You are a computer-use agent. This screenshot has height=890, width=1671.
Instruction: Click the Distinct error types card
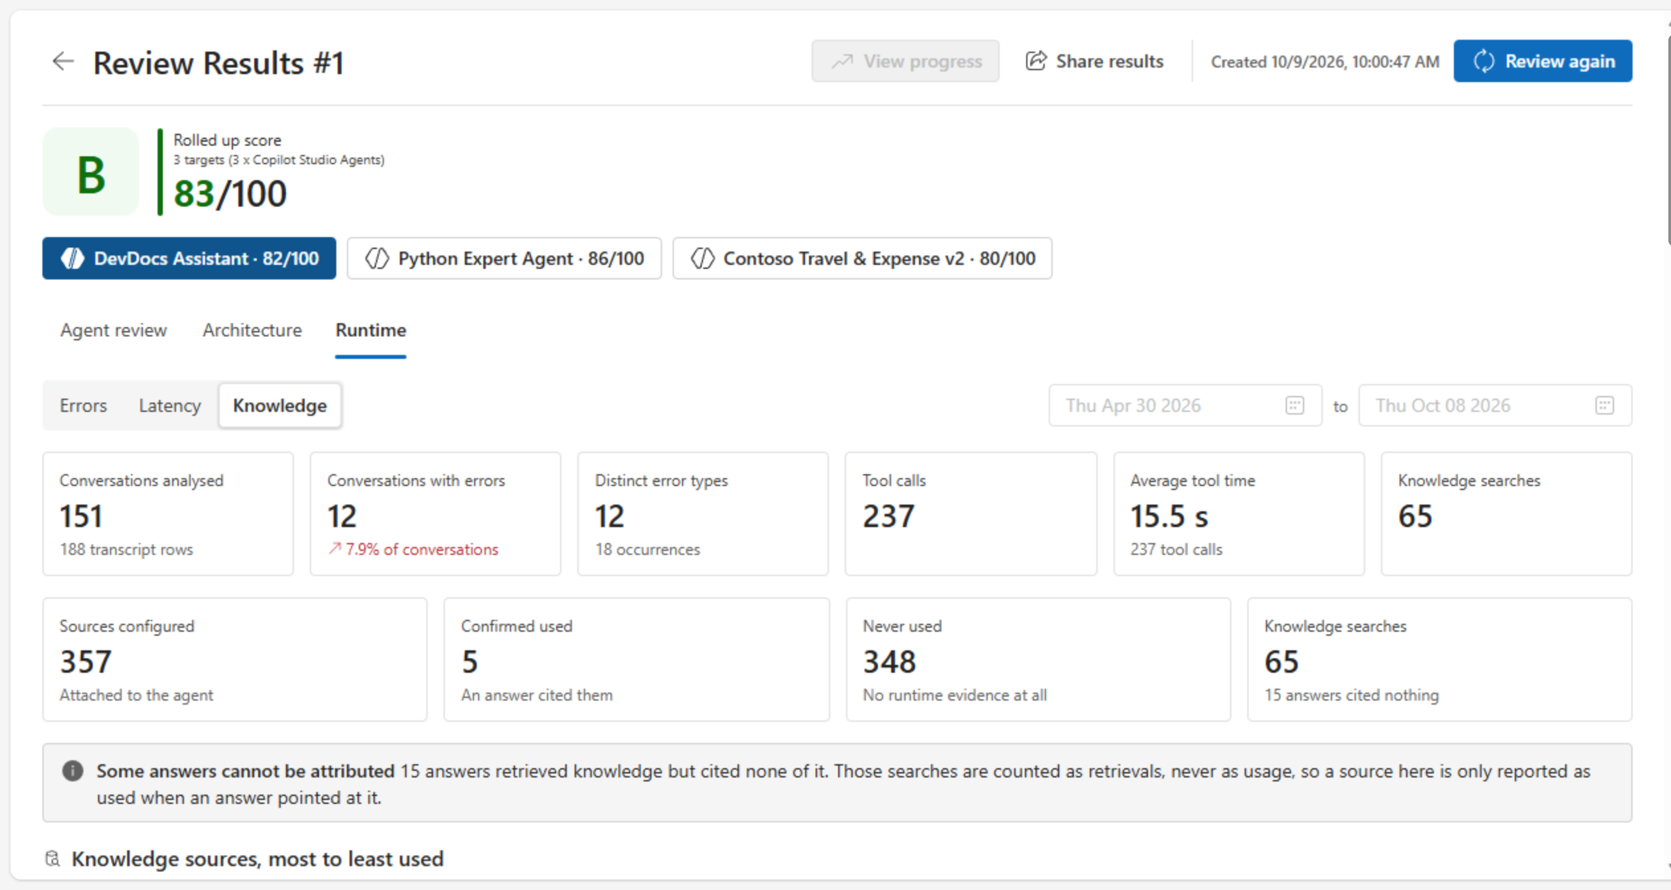point(703,514)
